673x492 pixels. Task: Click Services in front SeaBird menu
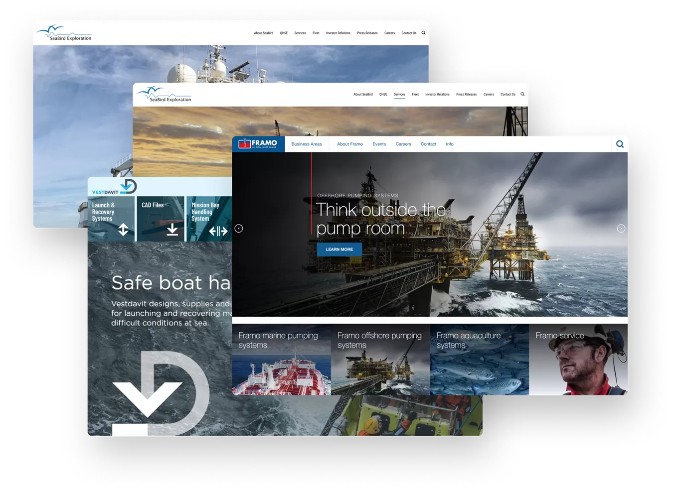pos(399,94)
